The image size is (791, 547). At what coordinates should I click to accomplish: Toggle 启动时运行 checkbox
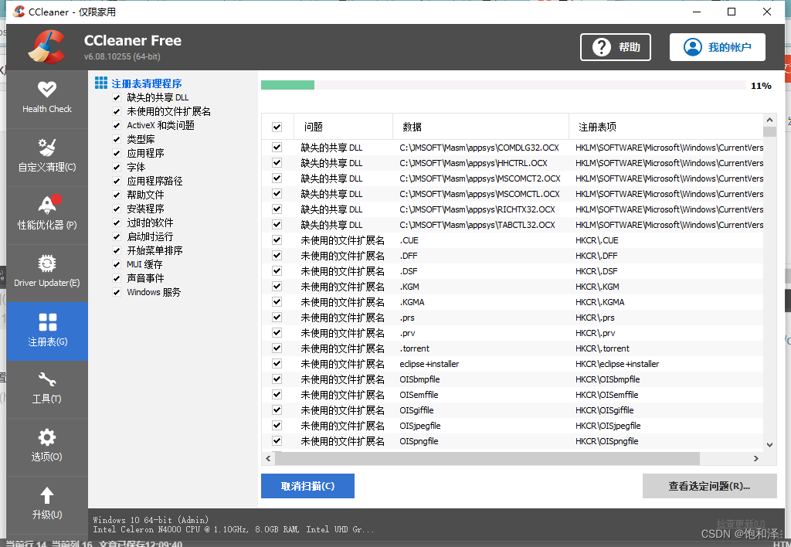(117, 236)
